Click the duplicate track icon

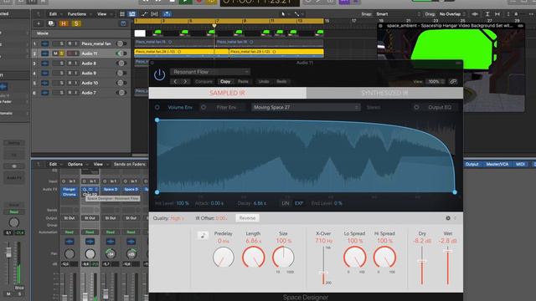51,23
